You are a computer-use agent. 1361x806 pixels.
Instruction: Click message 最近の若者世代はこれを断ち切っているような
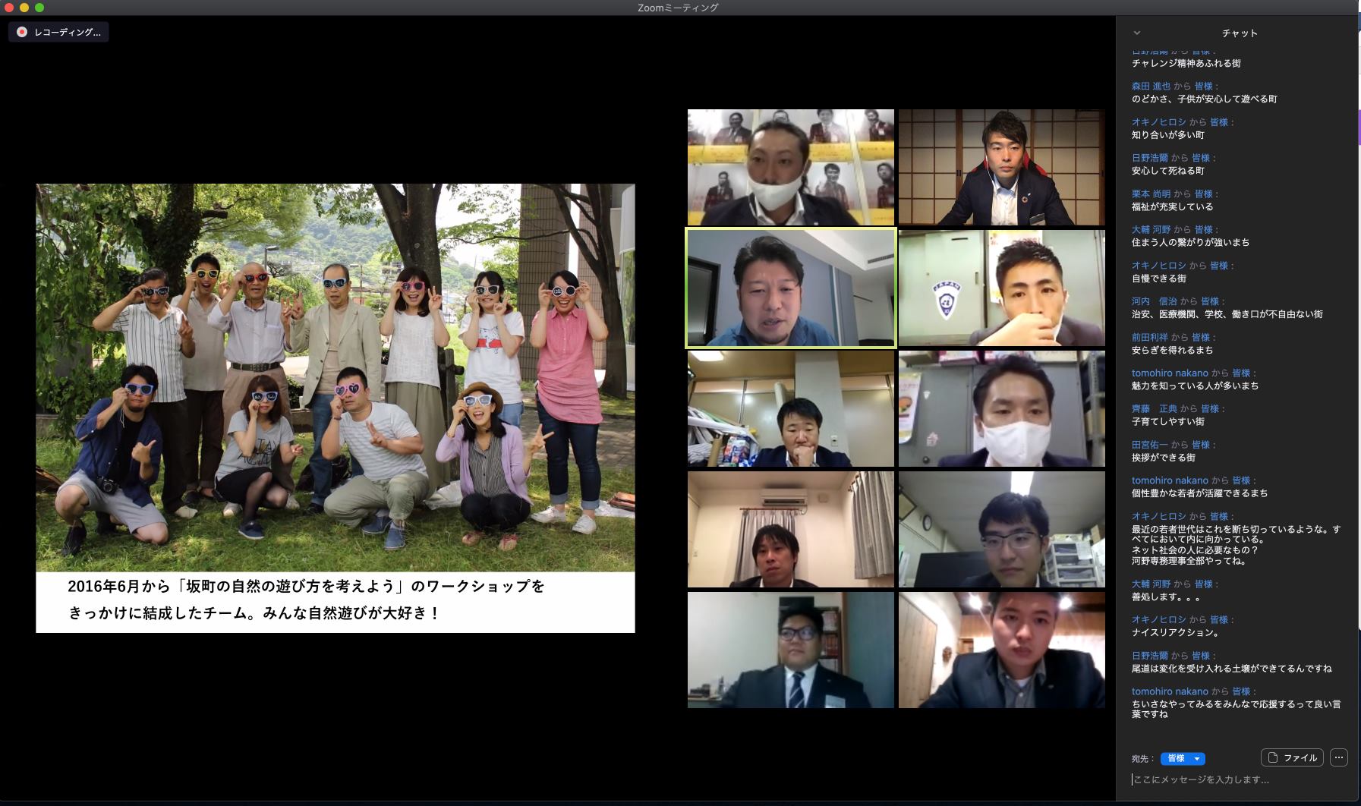pyautogui.click(x=1236, y=545)
